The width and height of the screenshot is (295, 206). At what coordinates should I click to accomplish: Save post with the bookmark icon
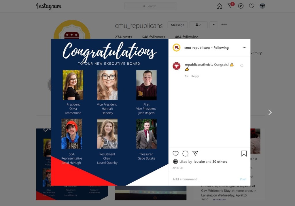tap(244, 153)
